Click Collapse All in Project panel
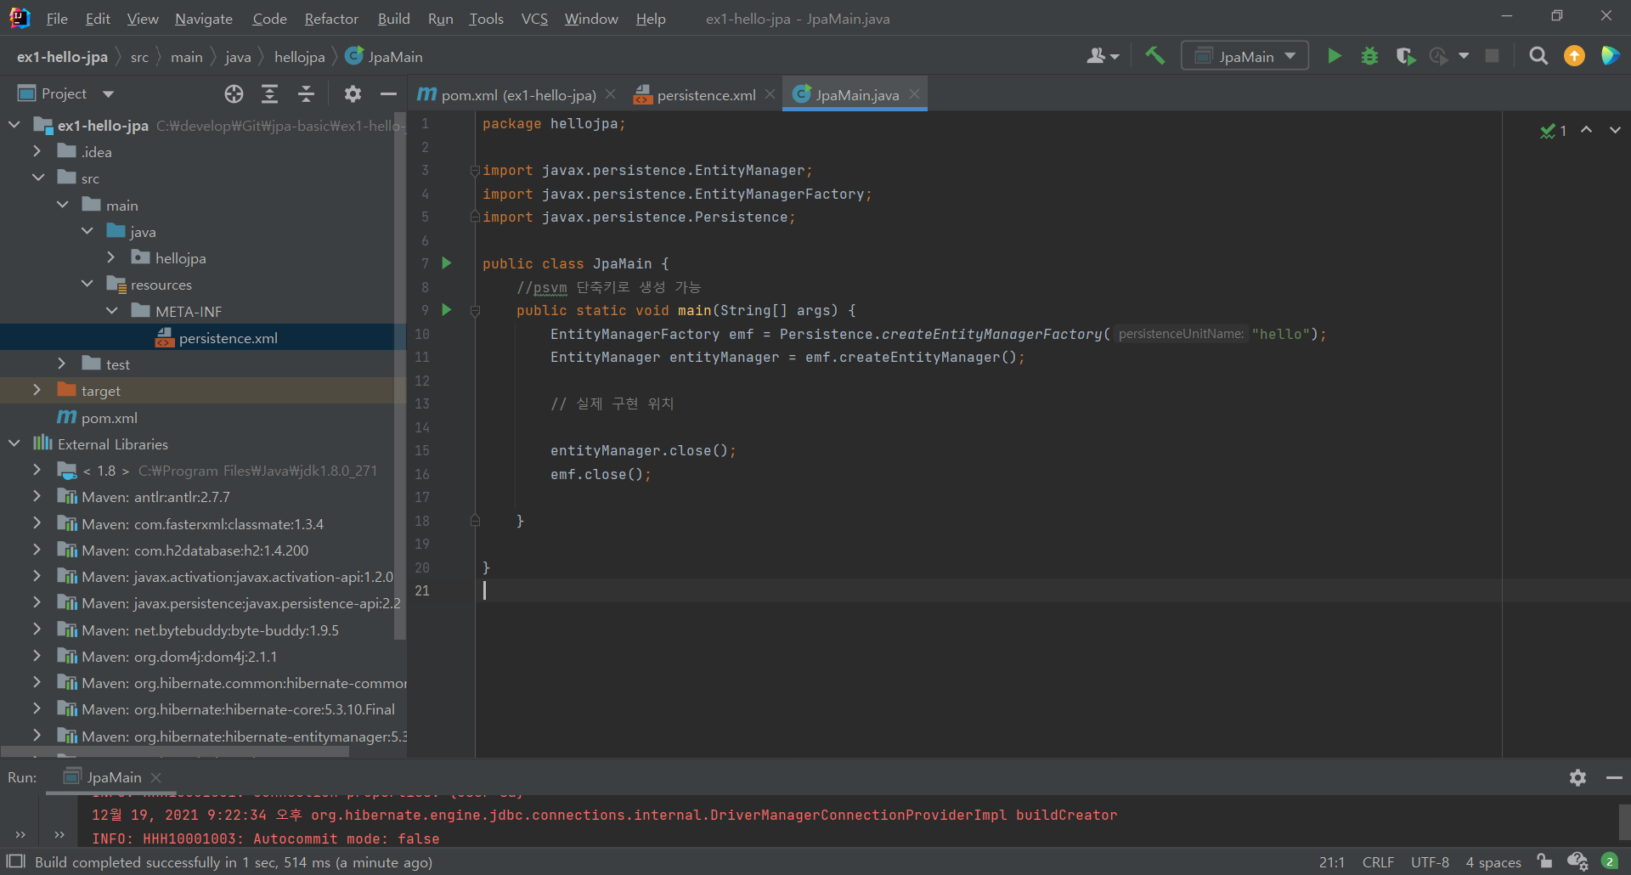 pos(306,94)
